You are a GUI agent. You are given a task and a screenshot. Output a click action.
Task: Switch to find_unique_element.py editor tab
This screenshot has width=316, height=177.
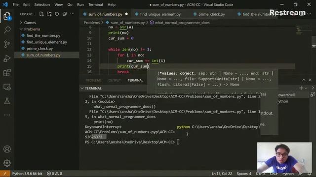click(x=160, y=14)
